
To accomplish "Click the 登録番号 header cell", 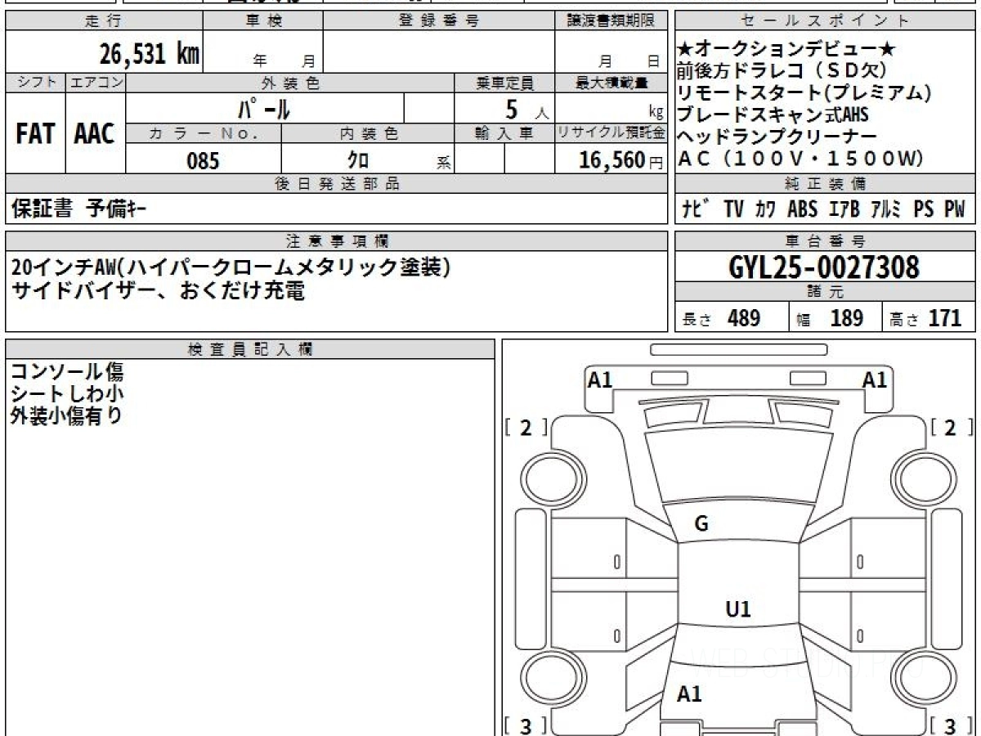I will pos(439,21).
